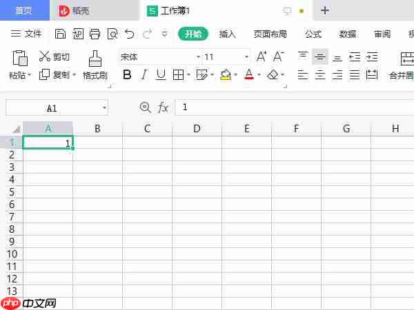Toggle middle vertical alignment
This screenshot has width=414, height=310.
click(x=320, y=56)
